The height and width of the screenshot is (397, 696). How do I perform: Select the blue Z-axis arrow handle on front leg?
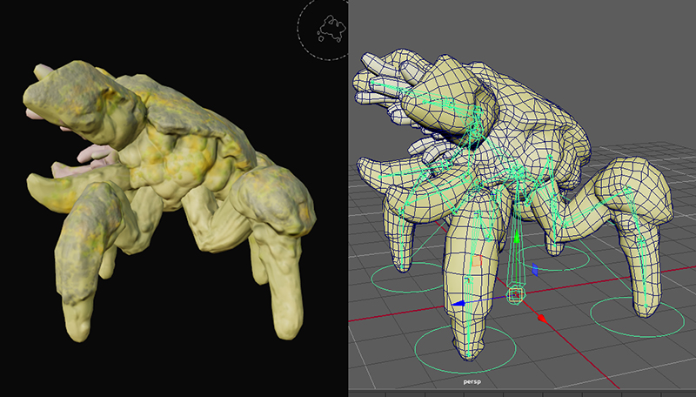458,303
